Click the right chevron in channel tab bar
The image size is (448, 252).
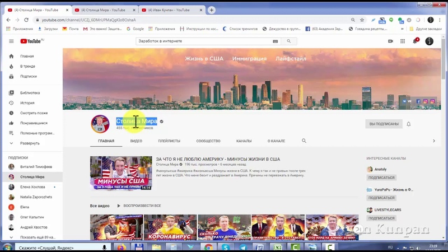pyautogui.click(x=433, y=141)
